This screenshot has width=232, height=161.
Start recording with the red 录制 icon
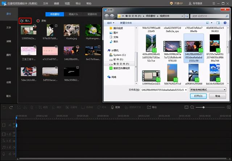38,21
